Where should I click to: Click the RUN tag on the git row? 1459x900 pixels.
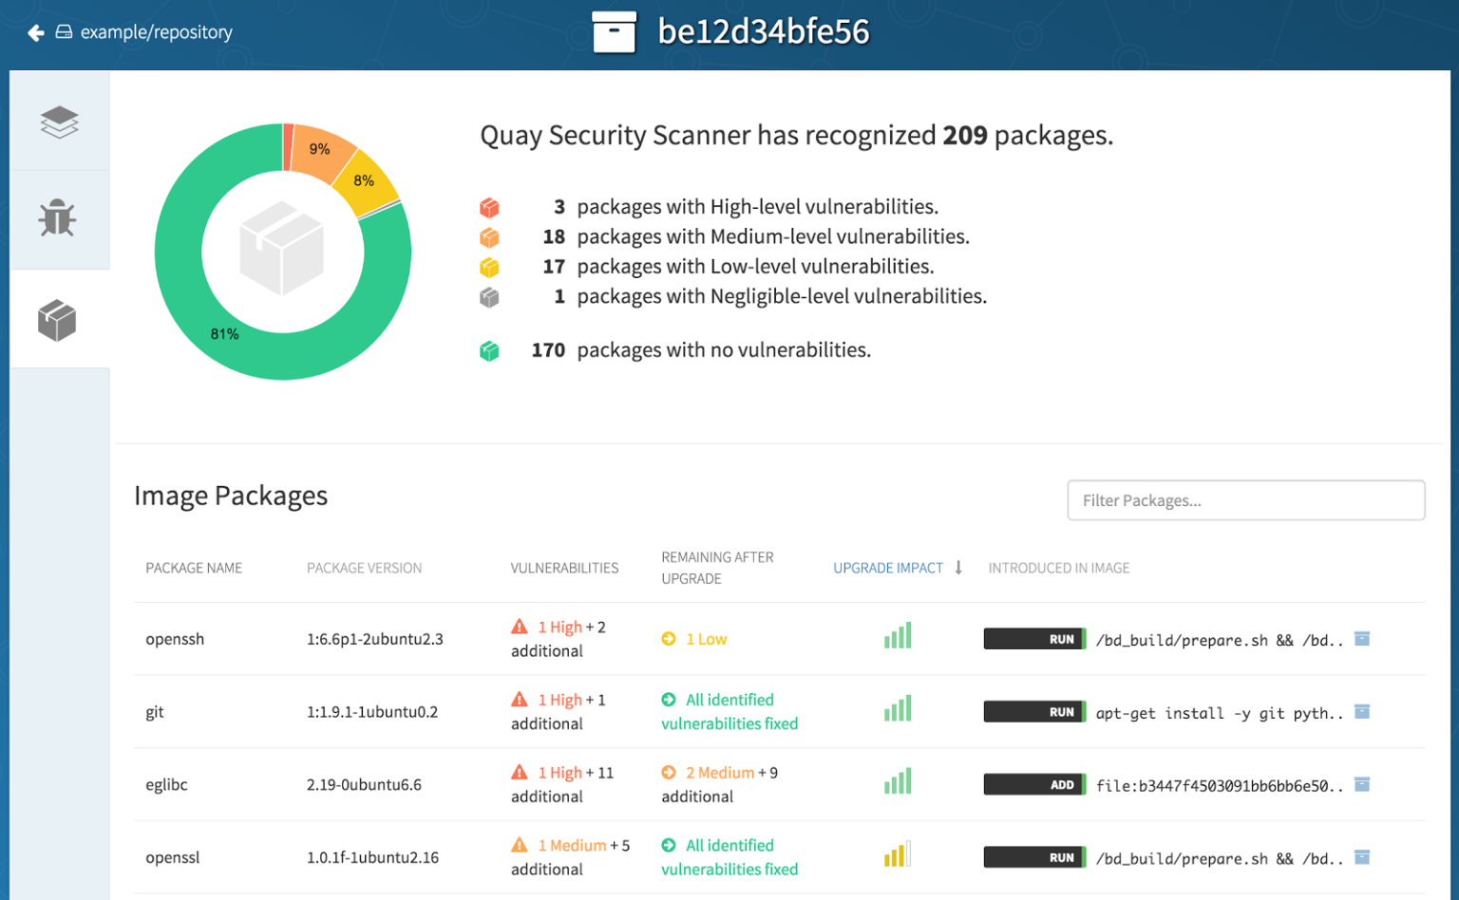tap(1034, 711)
